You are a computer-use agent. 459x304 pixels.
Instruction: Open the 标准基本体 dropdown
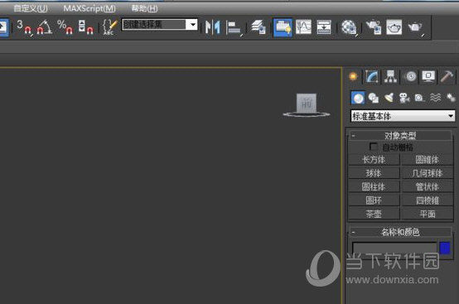point(403,116)
